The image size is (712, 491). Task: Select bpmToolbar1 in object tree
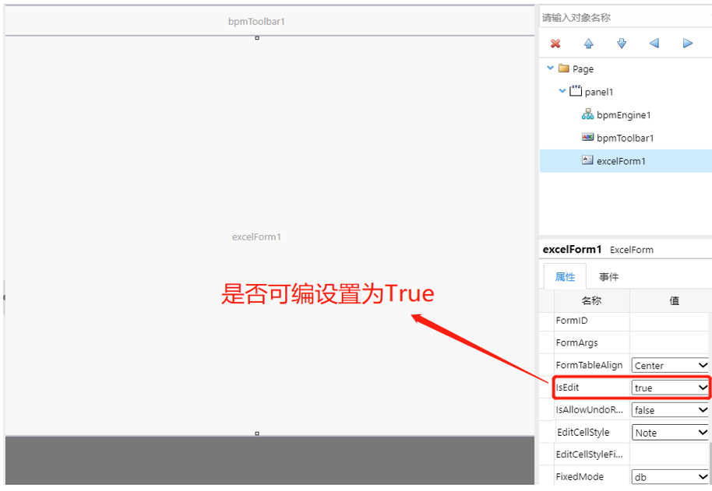coord(626,139)
